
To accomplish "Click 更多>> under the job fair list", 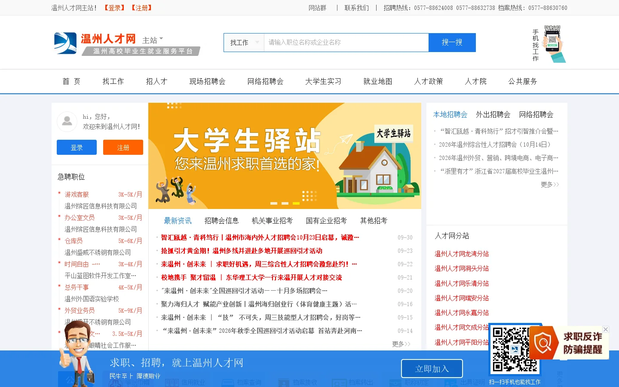I will (550, 184).
